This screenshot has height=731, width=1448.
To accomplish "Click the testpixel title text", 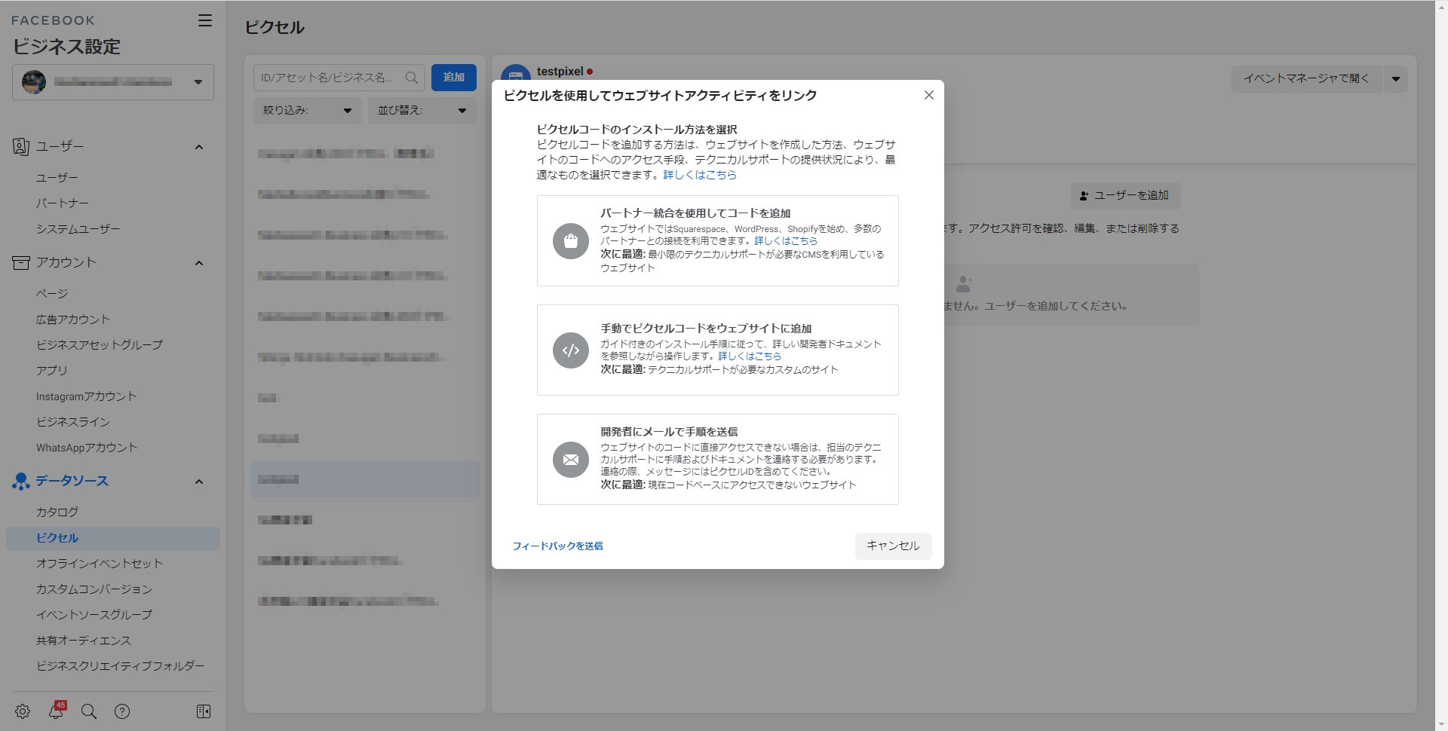I will (560, 72).
